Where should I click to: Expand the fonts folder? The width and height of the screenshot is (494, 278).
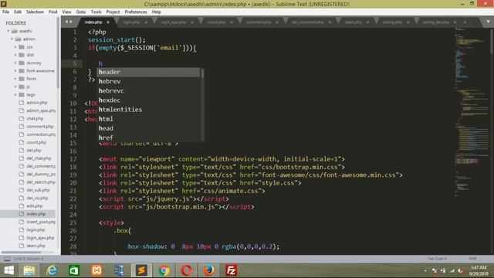point(15,79)
